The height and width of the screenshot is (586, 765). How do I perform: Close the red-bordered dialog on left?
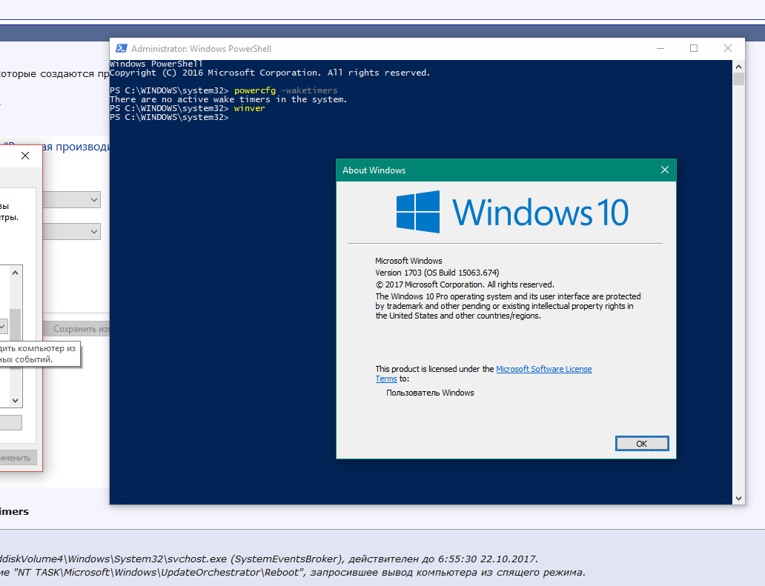(x=25, y=156)
